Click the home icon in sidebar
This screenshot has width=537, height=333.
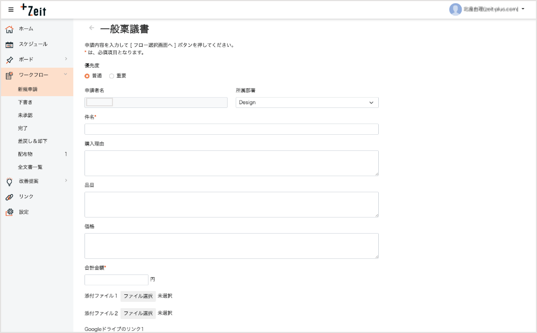coord(9,29)
